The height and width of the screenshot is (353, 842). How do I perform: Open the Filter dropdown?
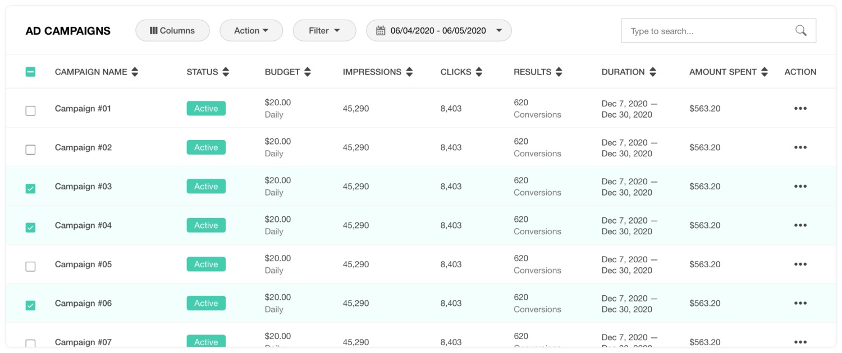coord(324,31)
